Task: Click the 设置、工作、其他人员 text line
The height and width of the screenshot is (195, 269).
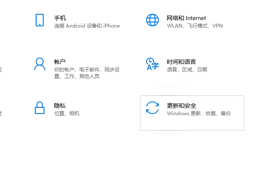Action: 76,76
